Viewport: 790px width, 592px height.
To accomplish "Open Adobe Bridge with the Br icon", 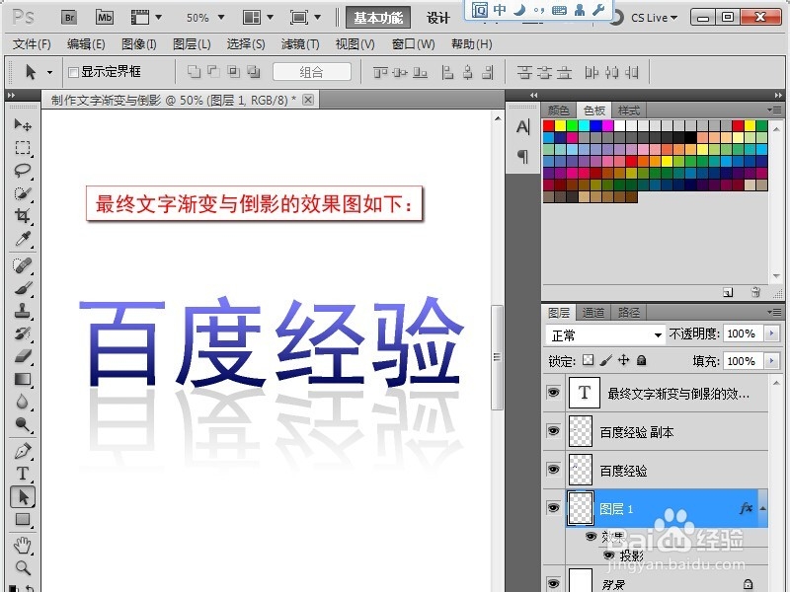I will pos(68,17).
